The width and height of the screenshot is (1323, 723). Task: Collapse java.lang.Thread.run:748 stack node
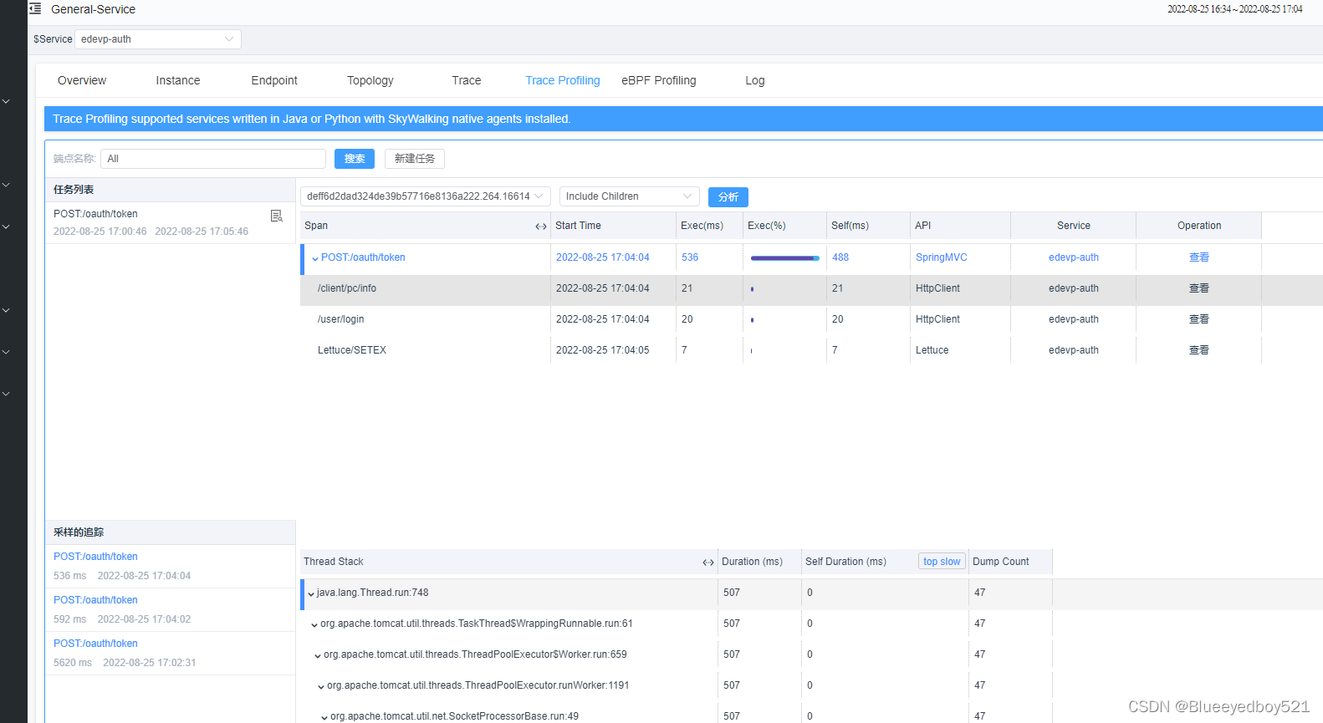[311, 593]
